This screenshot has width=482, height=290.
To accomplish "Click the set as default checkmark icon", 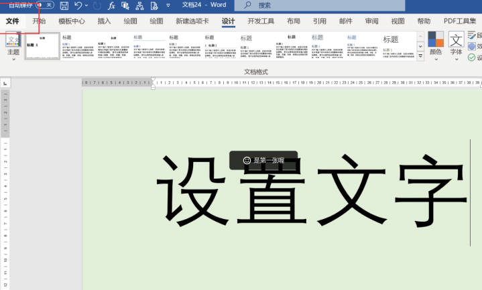I will point(471,57).
